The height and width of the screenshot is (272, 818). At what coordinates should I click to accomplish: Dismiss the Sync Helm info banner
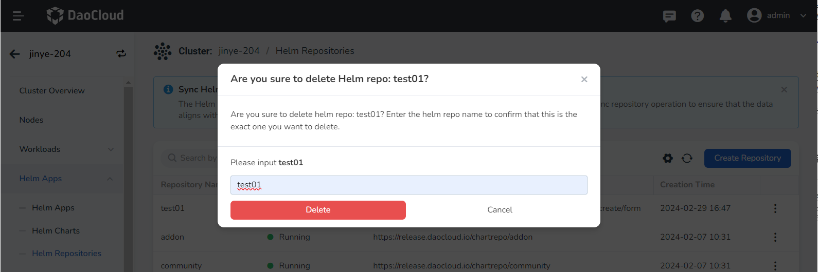click(784, 90)
